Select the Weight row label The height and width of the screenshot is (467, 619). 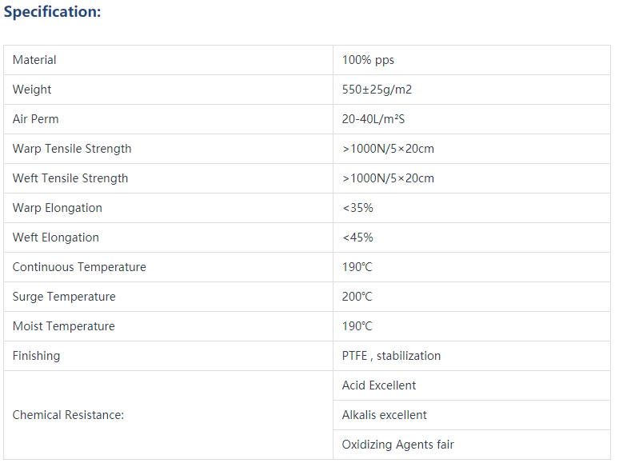tap(31, 90)
